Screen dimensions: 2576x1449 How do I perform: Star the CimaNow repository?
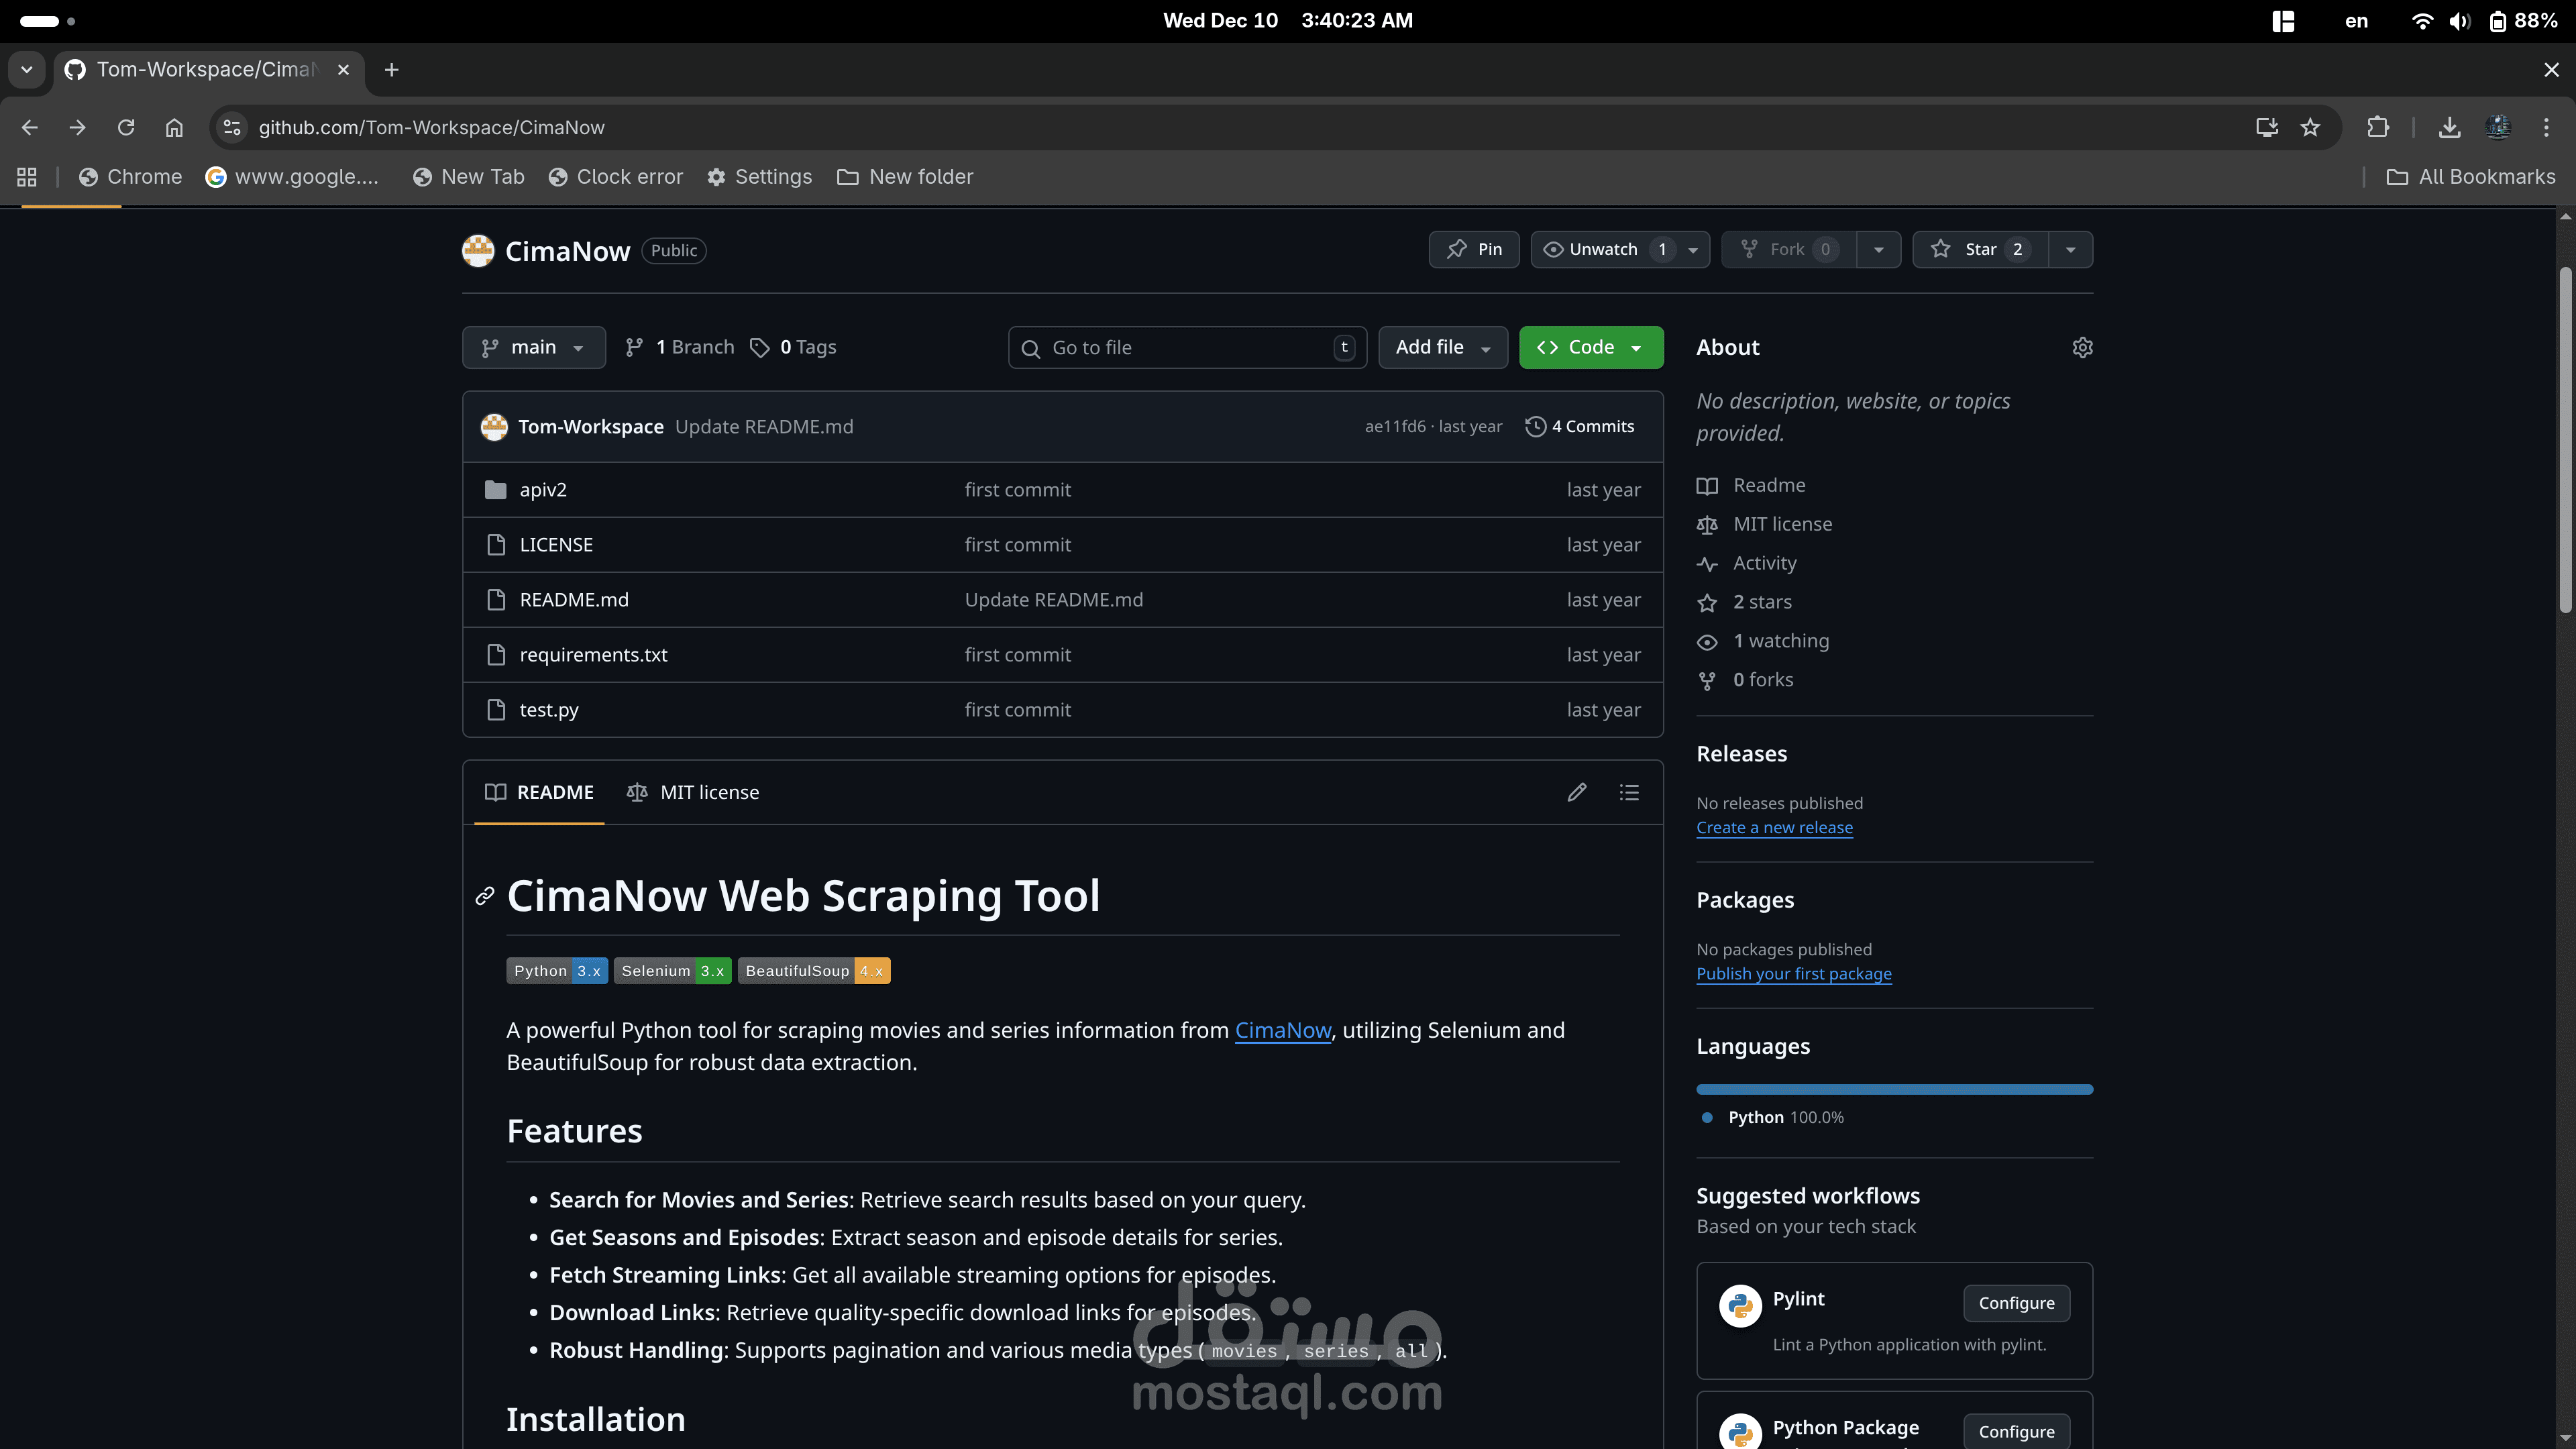pyautogui.click(x=1980, y=249)
